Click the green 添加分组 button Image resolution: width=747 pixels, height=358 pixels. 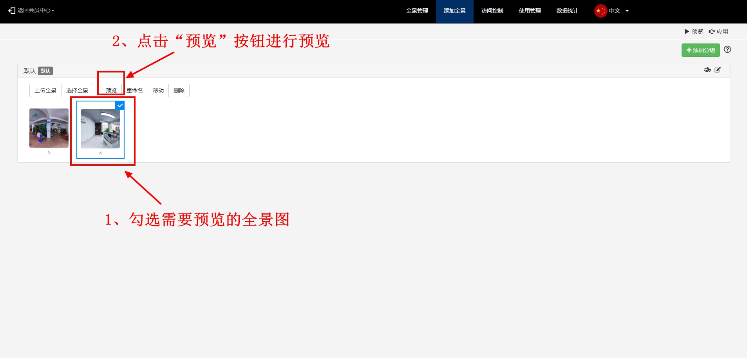tap(700, 50)
